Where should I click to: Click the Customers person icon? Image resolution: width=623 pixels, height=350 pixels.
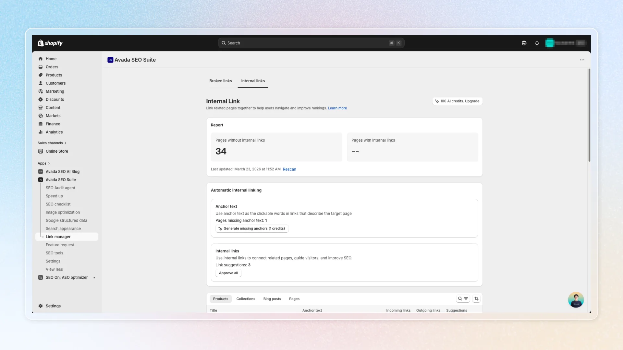pyautogui.click(x=41, y=83)
